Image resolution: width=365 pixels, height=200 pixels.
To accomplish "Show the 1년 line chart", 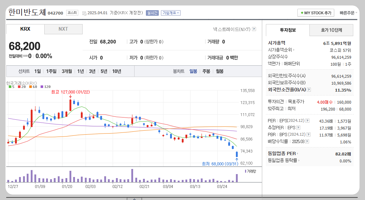I will 80,71.
